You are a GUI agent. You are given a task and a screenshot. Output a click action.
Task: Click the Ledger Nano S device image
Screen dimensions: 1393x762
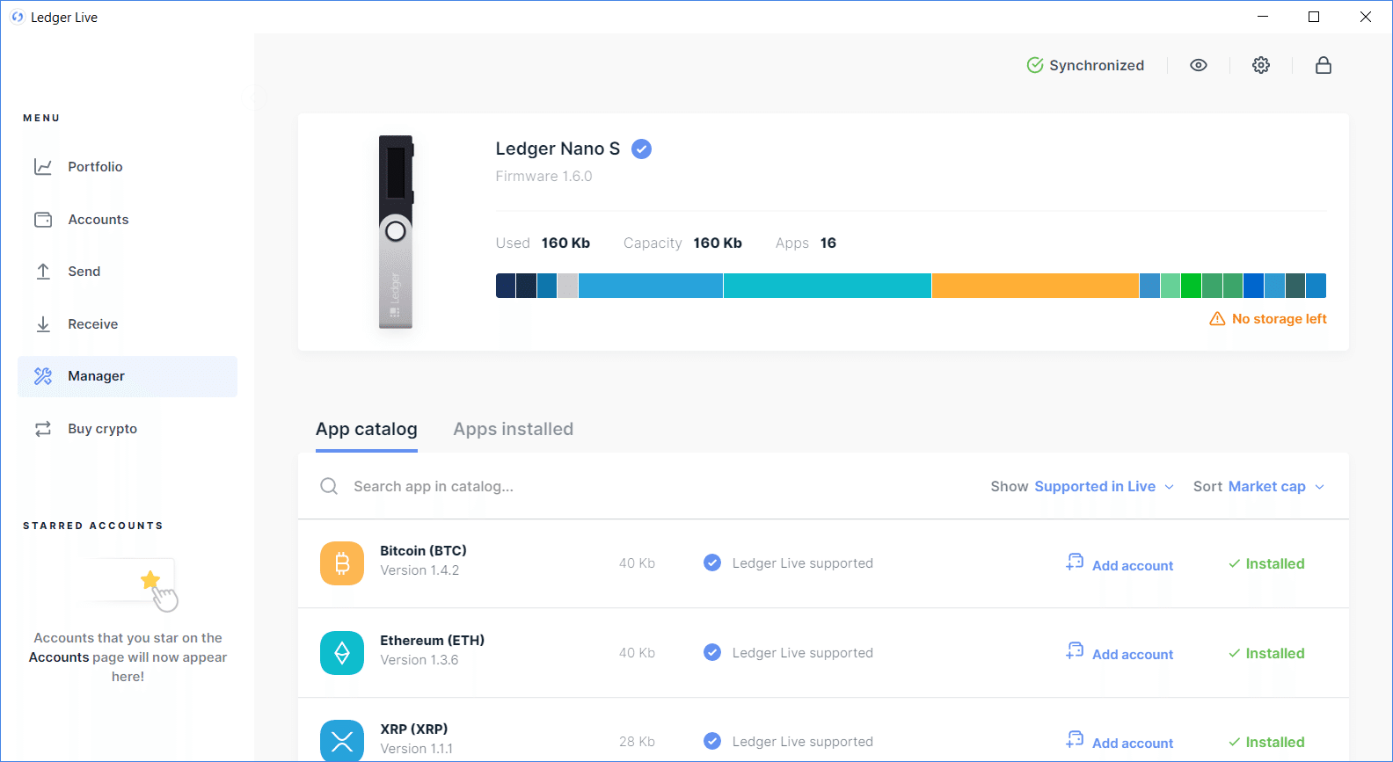[396, 232]
